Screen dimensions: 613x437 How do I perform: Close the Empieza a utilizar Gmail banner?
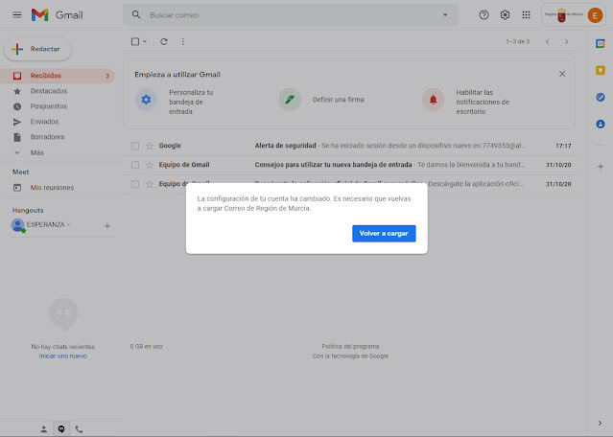(x=562, y=74)
